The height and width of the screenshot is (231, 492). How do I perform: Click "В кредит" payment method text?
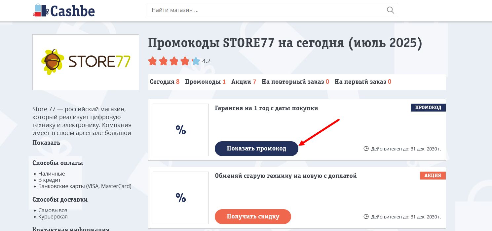(x=50, y=180)
